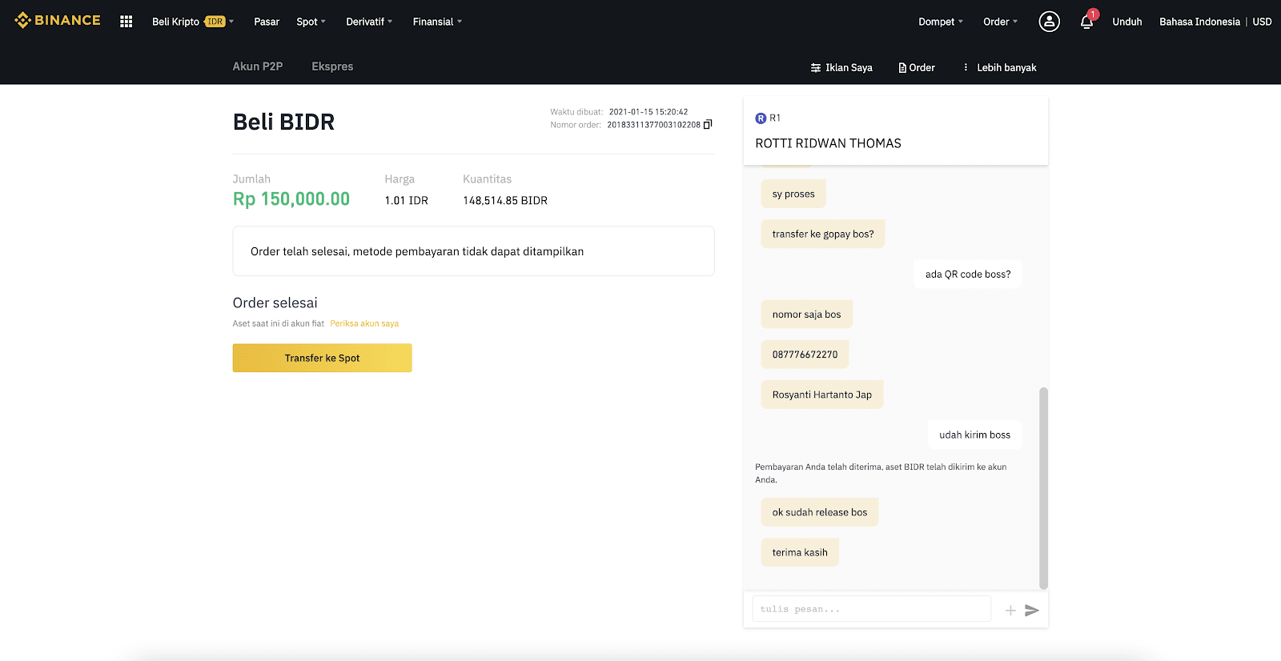Click the tulis pesan message input field

pyautogui.click(x=871, y=609)
